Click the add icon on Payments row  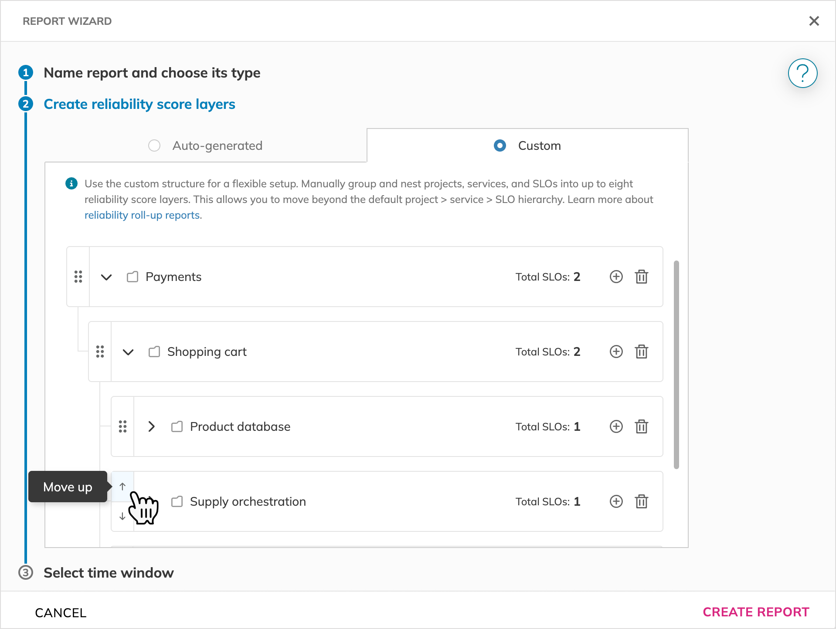click(x=616, y=277)
